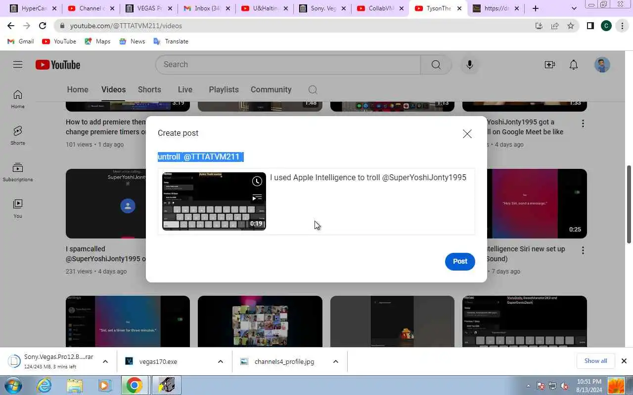Open the Siri timer video thumbnail

click(x=128, y=321)
